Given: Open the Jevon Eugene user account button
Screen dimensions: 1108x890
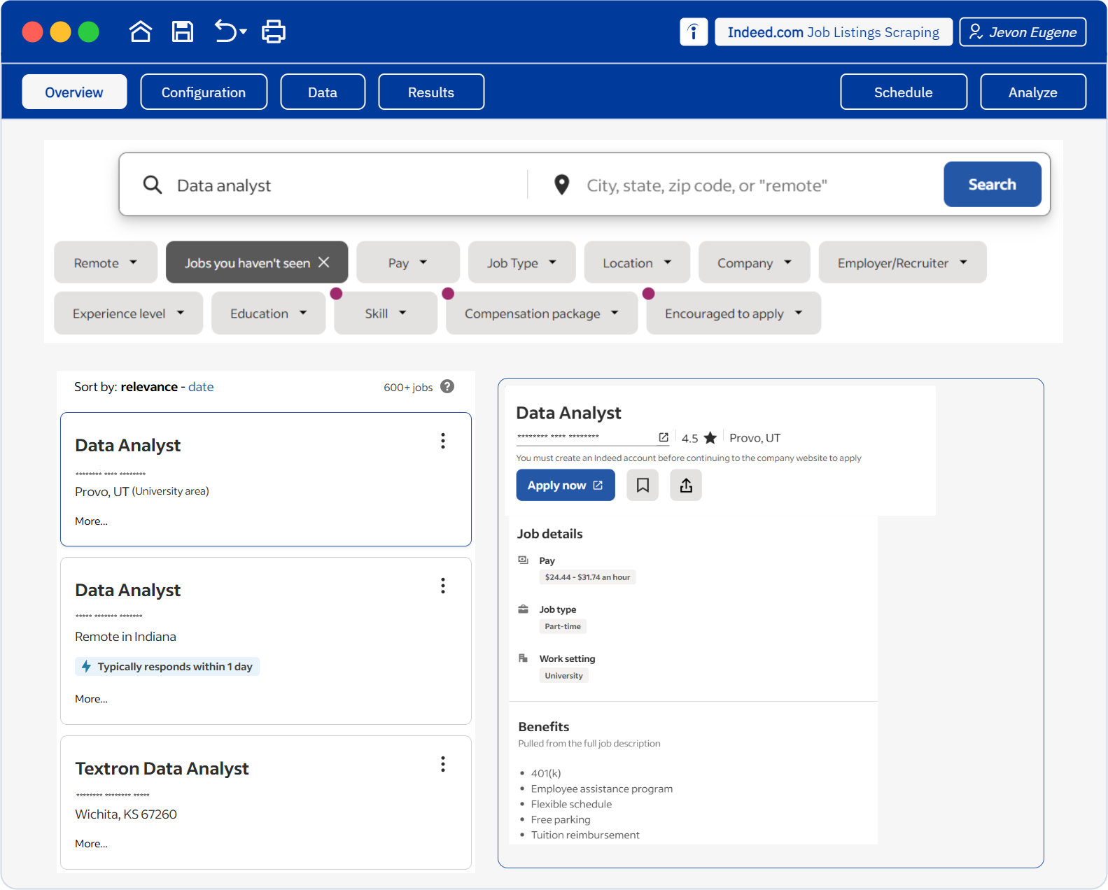Looking at the screenshot, I should (x=1023, y=32).
